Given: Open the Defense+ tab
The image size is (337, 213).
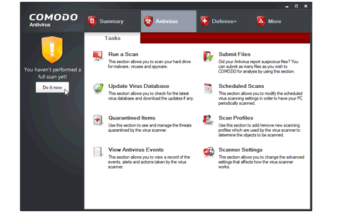Looking at the screenshot, I should (224, 21).
